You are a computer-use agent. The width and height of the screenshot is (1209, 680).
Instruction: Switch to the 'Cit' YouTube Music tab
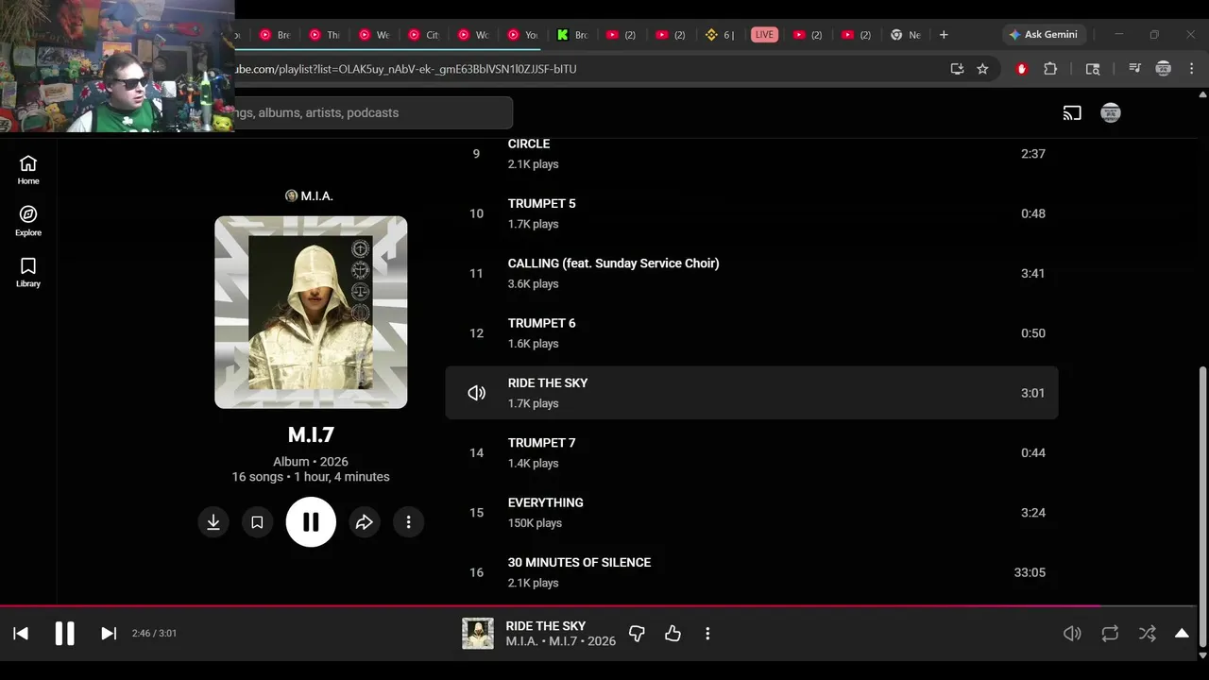click(423, 35)
